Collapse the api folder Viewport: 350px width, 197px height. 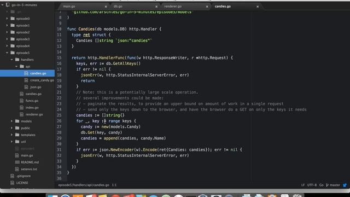(x=16, y=66)
